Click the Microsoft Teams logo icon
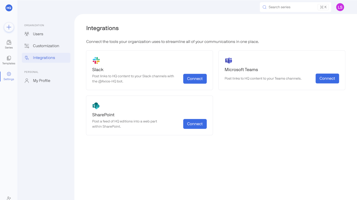Image resolution: width=357 pixels, height=200 pixels. click(228, 60)
